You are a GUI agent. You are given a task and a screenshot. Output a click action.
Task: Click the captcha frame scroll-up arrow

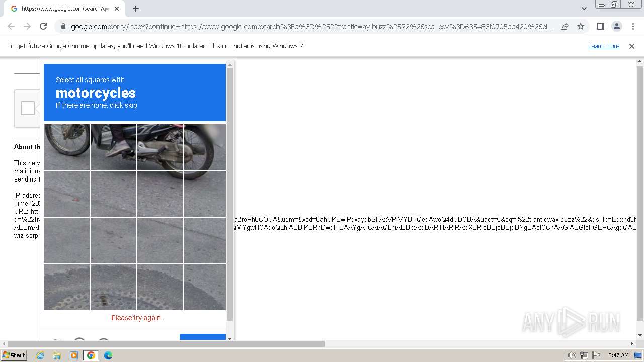coord(230,64)
